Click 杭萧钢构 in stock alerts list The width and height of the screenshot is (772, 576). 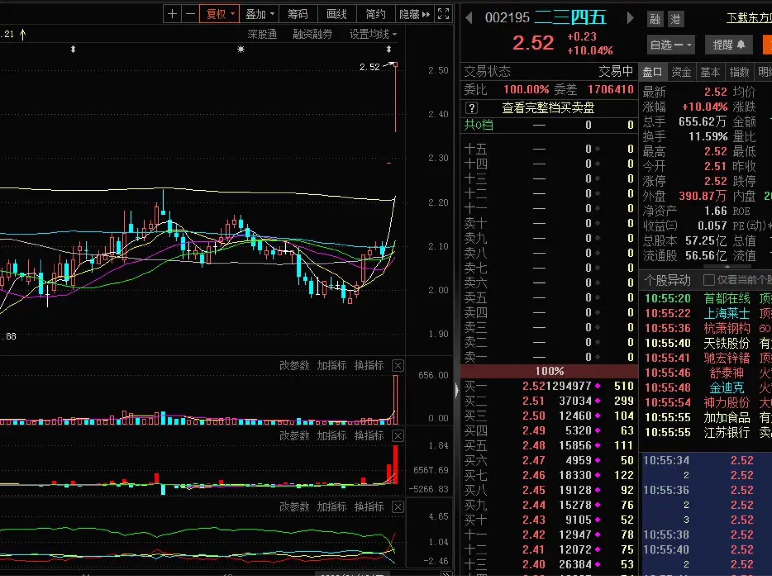point(727,328)
